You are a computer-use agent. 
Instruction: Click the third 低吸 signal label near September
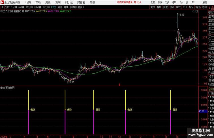(98, 110)
